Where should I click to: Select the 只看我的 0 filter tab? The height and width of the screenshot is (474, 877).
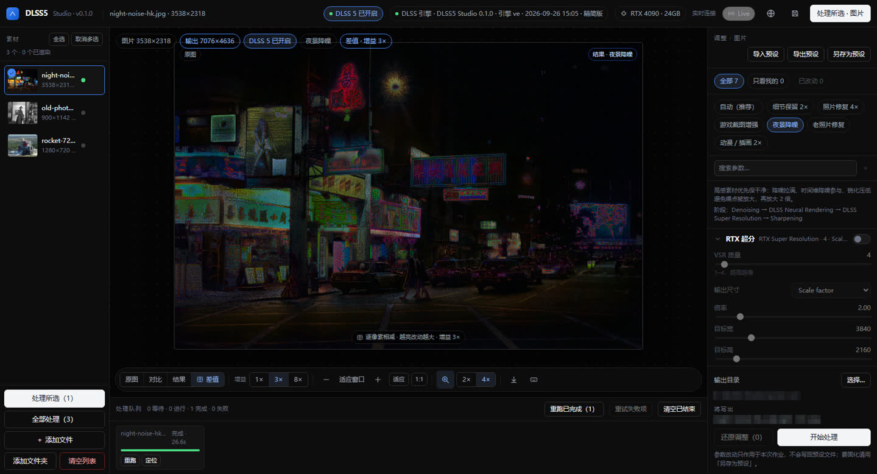[768, 81]
